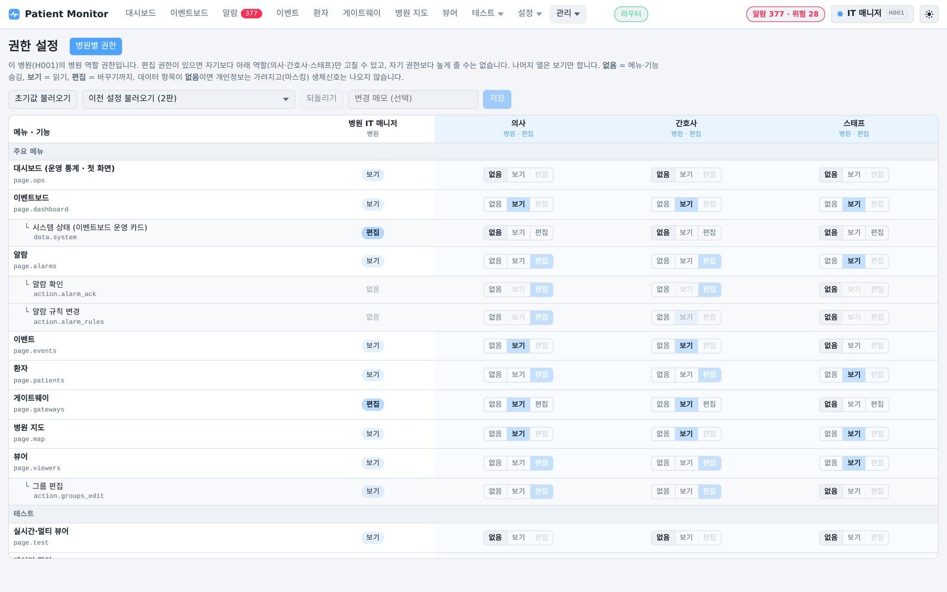
Task: Set 간호사 알람 page permission to 없음
Action: pyautogui.click(x=663, y=261)
